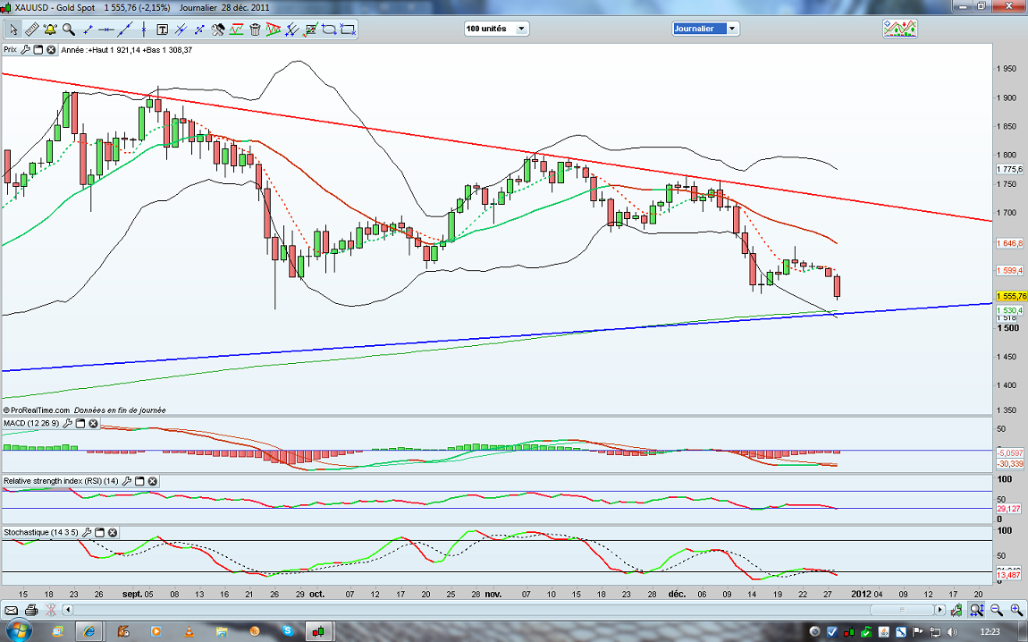Open the Windows Start button
Image resolution: width=1028 pixels, height=642 pixels.
[18, 631]
